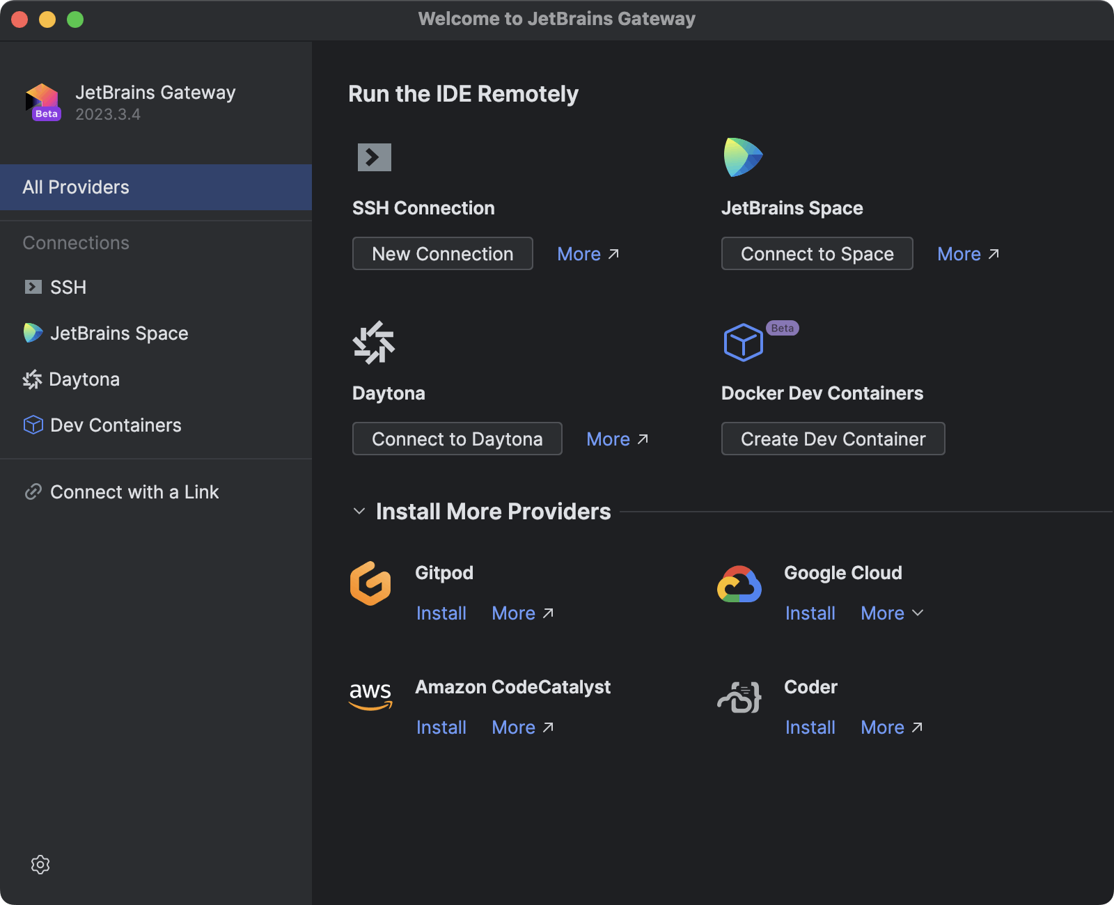The height and width of the screenshot is (905, 1114).
Task: Collapse Install More Providers section
Action: 359,512
